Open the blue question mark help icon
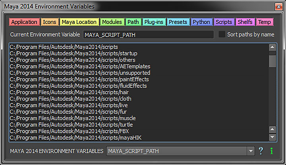The height and width of the screenshot is (165, 286). tap(261, 151)
